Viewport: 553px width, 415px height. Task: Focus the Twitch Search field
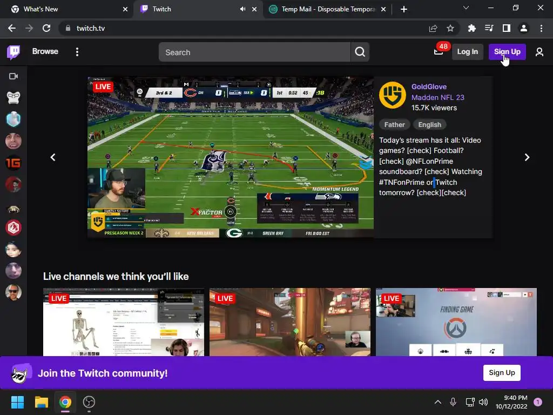pyautogui.click(x=255, y=52)
